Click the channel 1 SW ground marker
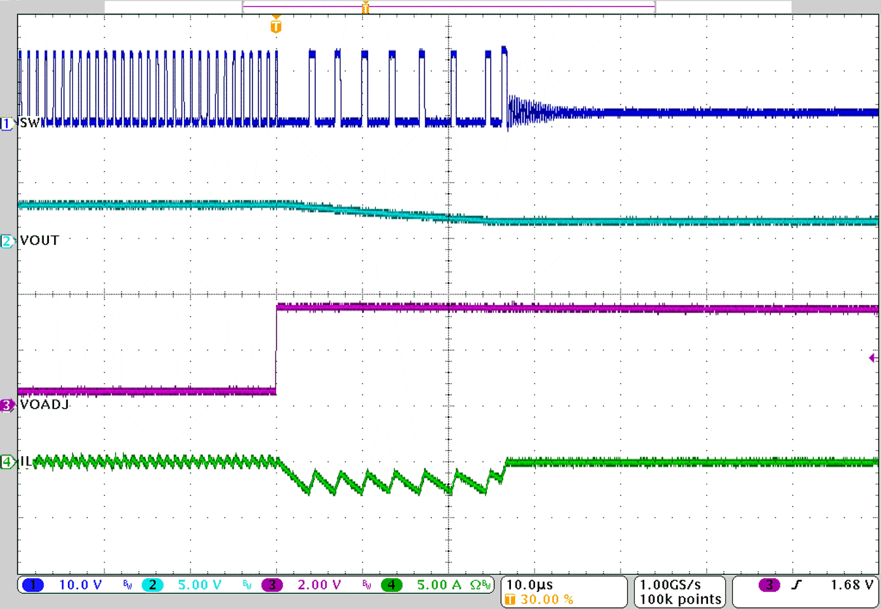Image resolution: width=881 pixels, height=609 pixels. [x=7, y=123]
